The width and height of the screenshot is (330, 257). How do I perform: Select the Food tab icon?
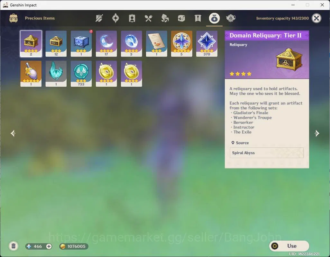148,18
